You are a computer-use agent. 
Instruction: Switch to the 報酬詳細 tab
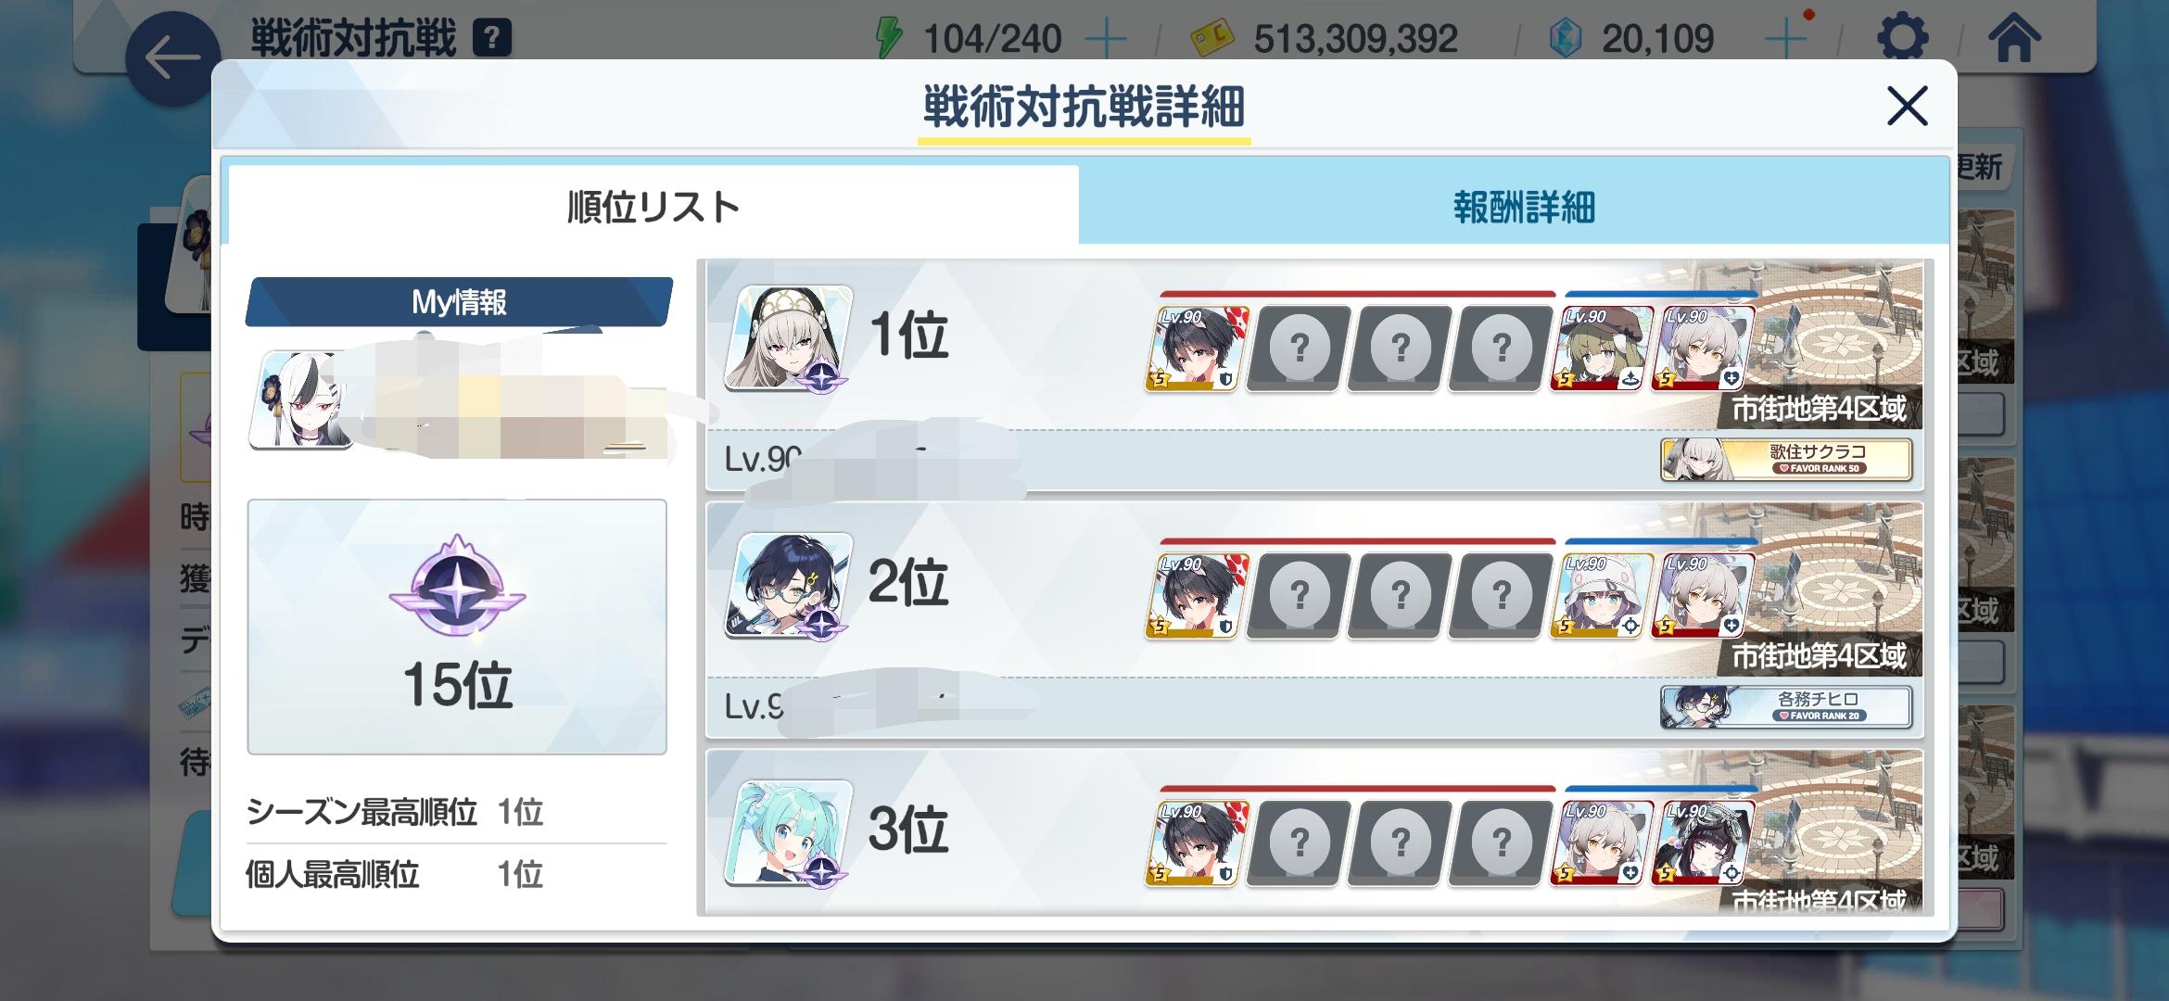pyautogui.click(x=1522, y=207)
